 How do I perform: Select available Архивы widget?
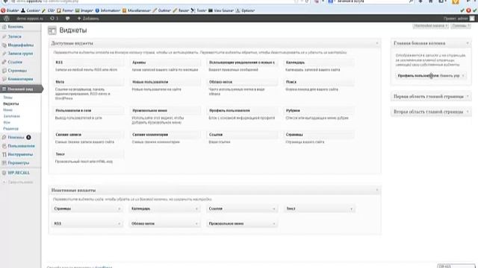pyautogui.click(x=166, y=63)
